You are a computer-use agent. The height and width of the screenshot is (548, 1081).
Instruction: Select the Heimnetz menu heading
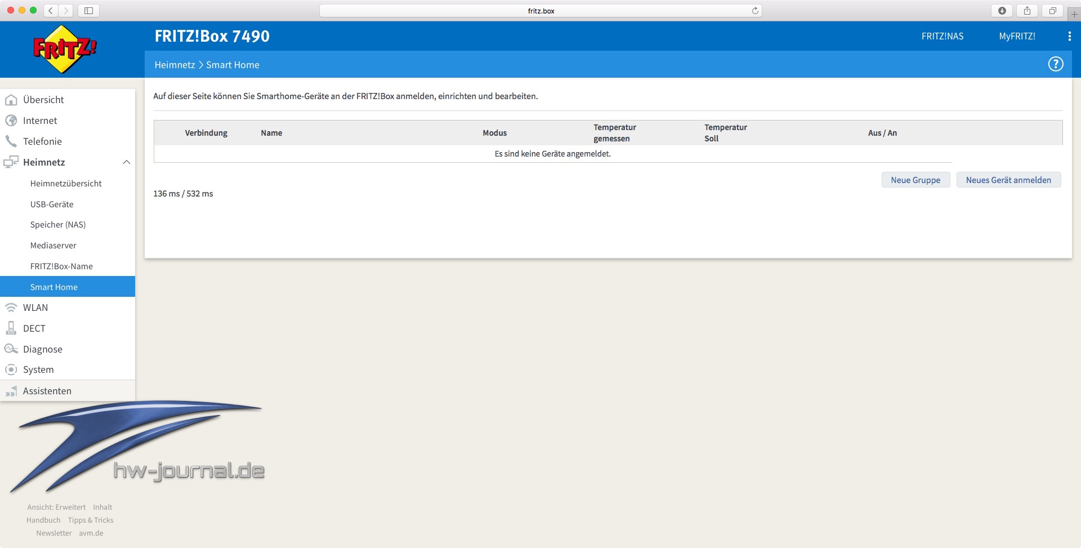44,162
